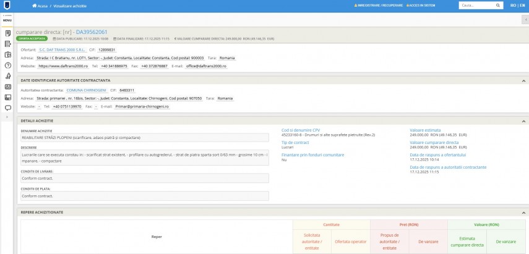Viewport: 529px width, 254px height.
Task: Expand the left sidebar with bottom chevron
Action: (7, 117)
